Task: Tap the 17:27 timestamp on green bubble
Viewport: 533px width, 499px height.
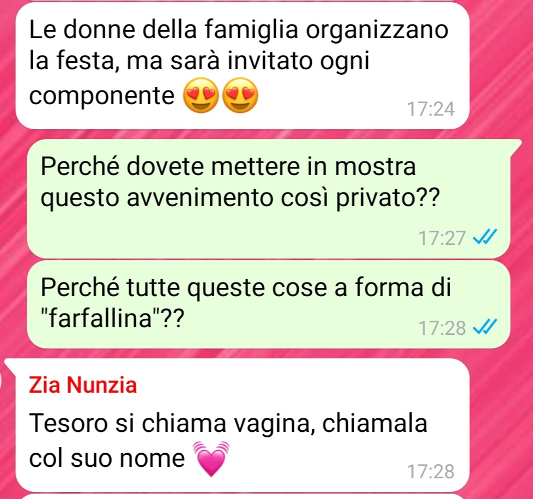Action: tap(441, 238)
